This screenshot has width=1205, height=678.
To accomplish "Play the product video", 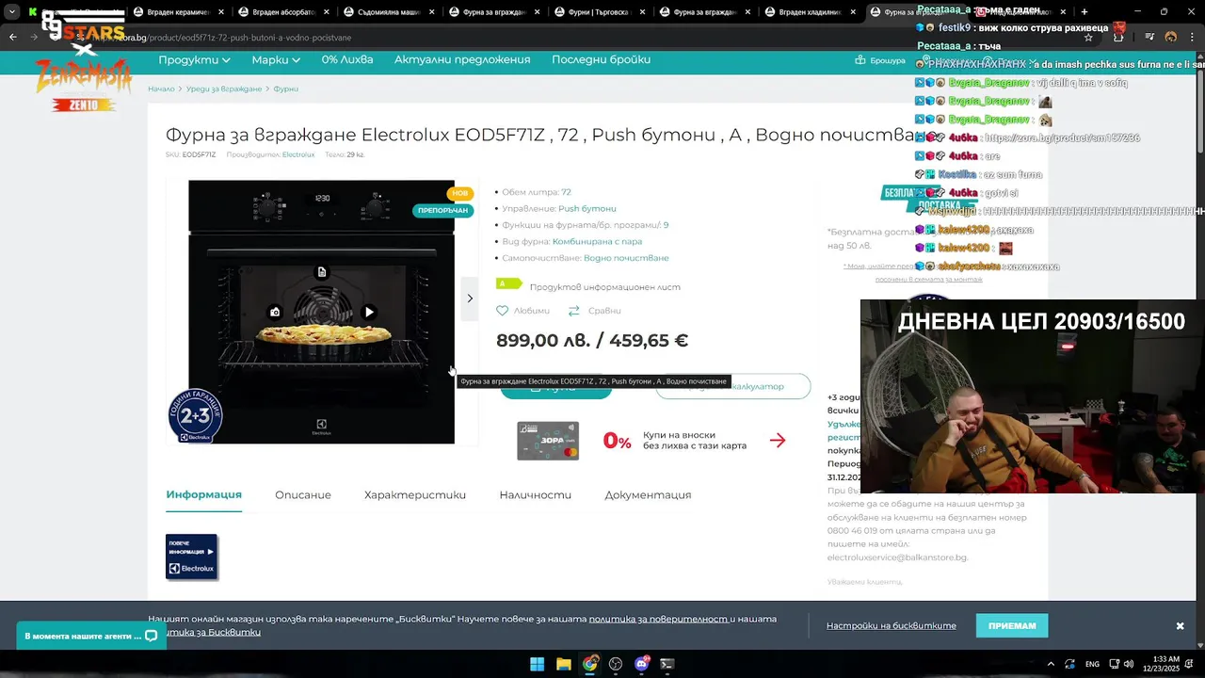I will click(369, 312).
